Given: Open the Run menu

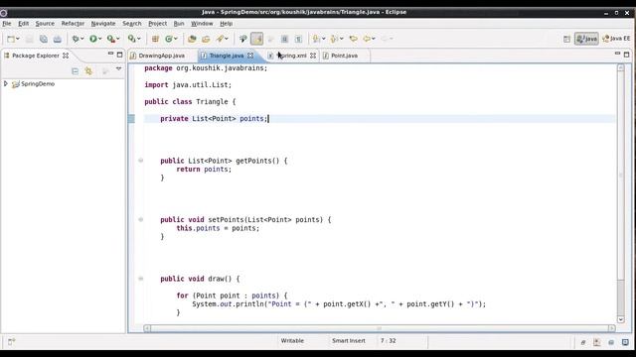Looking at the screenshot, I should [x=179, y=24].
